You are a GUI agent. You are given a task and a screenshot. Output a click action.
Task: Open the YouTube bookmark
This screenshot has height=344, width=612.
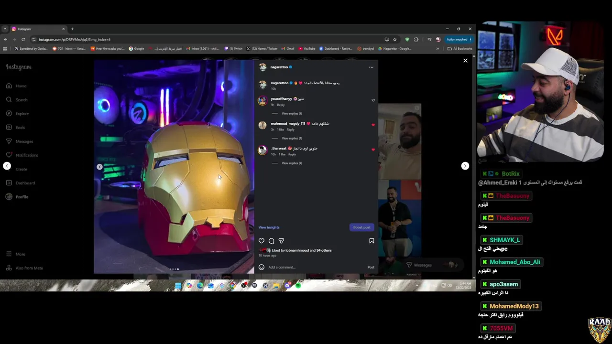tap(306, 49)
